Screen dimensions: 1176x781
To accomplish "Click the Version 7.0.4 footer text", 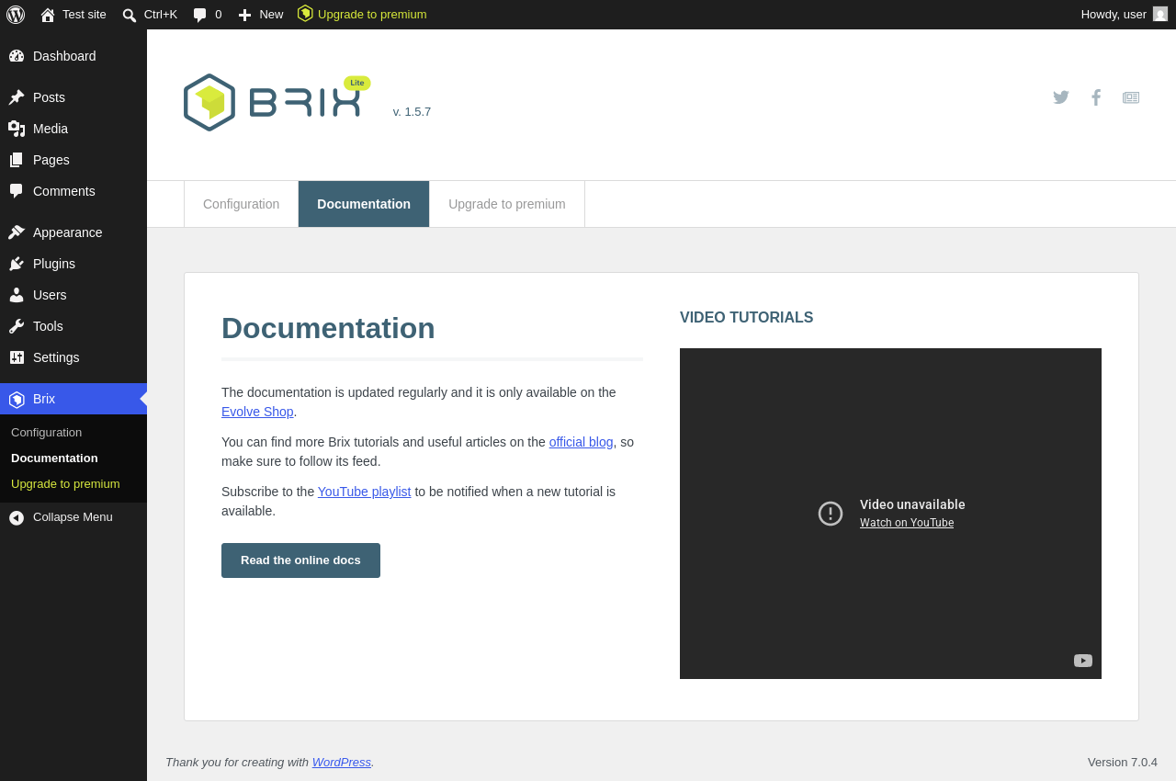I will point(1123,763).
